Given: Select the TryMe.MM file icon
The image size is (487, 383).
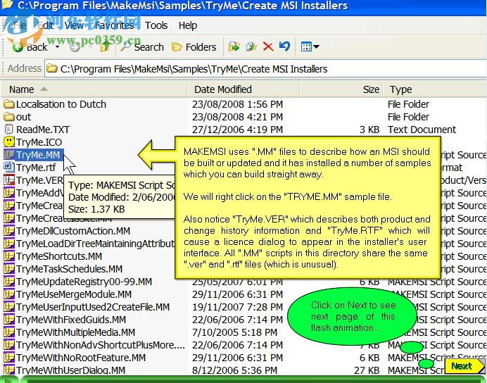Looking at the screenshot, I should click(9, 154).
